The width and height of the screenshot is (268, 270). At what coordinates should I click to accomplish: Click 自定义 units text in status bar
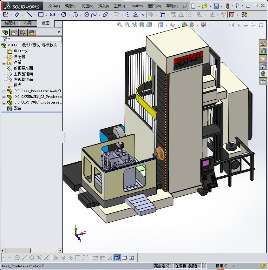click(221, 266)
